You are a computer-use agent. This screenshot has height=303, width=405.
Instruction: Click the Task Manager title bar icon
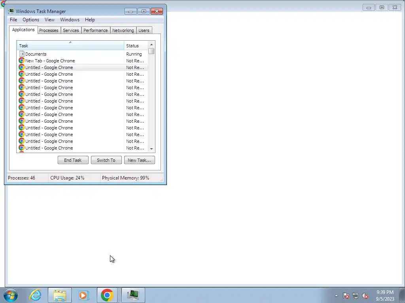pos(11,11)
